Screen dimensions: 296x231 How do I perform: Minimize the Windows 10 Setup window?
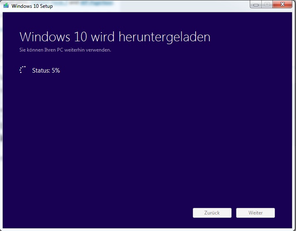(256, 5)
